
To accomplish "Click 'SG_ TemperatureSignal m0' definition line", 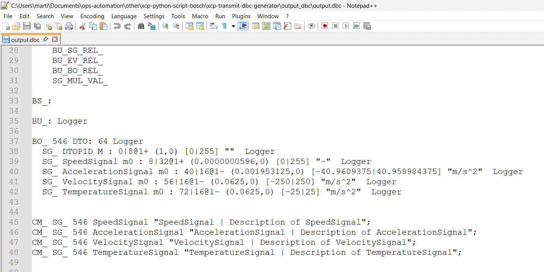I will 222,192.
